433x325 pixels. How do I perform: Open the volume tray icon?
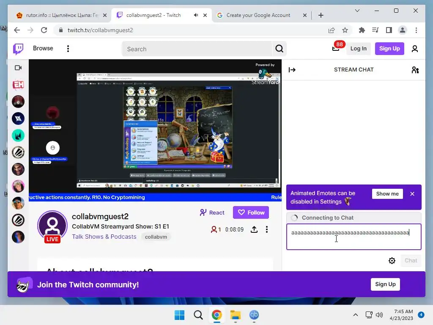click(379, 315)
